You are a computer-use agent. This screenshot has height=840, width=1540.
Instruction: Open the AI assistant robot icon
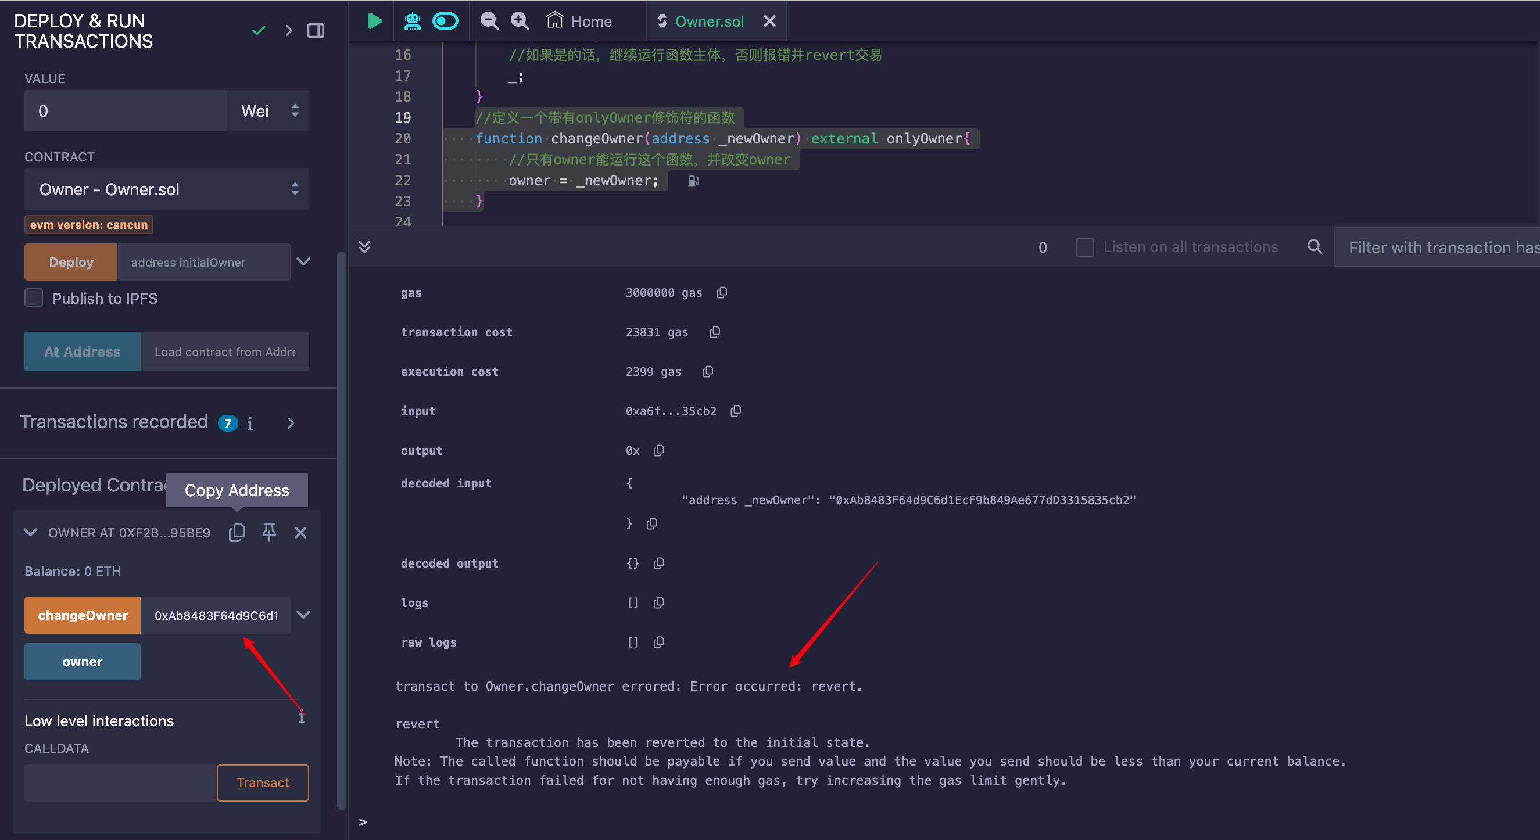[412, 21]
